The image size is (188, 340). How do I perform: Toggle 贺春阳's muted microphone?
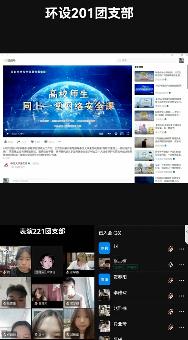click(x=170, y=280)
